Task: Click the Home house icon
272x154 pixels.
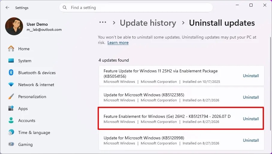Action: [11, 49]
